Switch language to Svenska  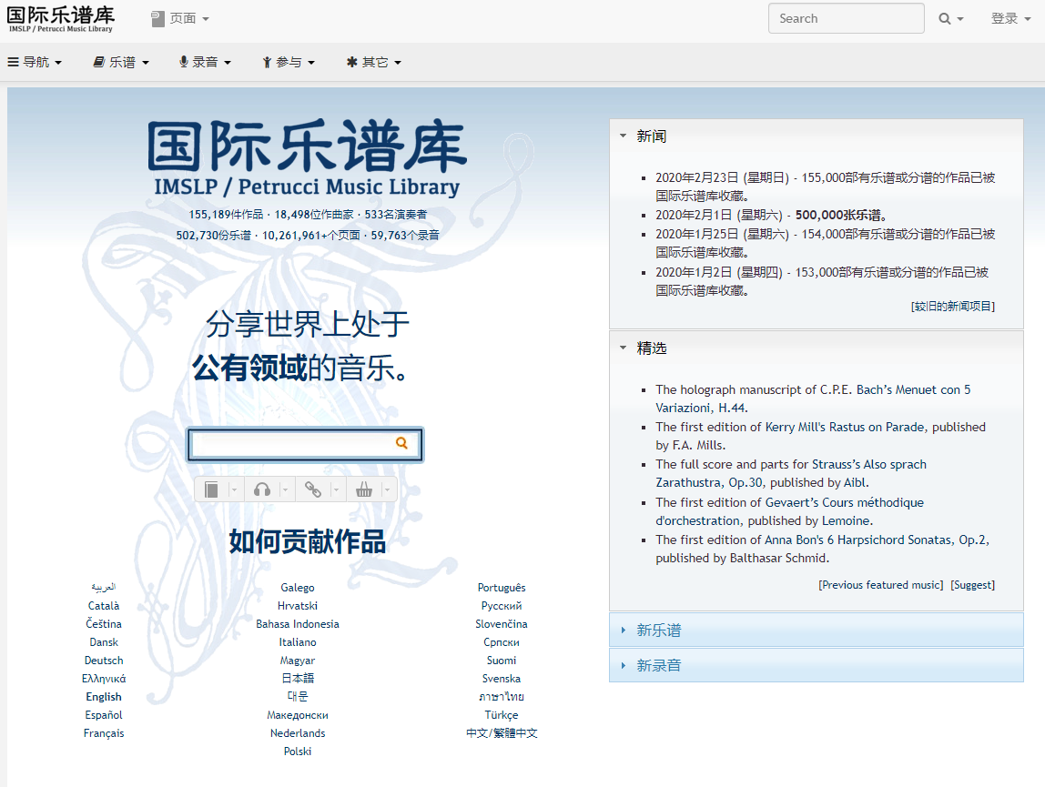(502, 679)
